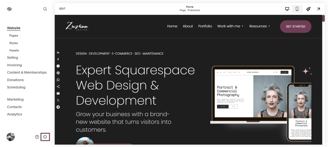
Task: Open the Website section in the sidebar
Action: coord(14,28)
